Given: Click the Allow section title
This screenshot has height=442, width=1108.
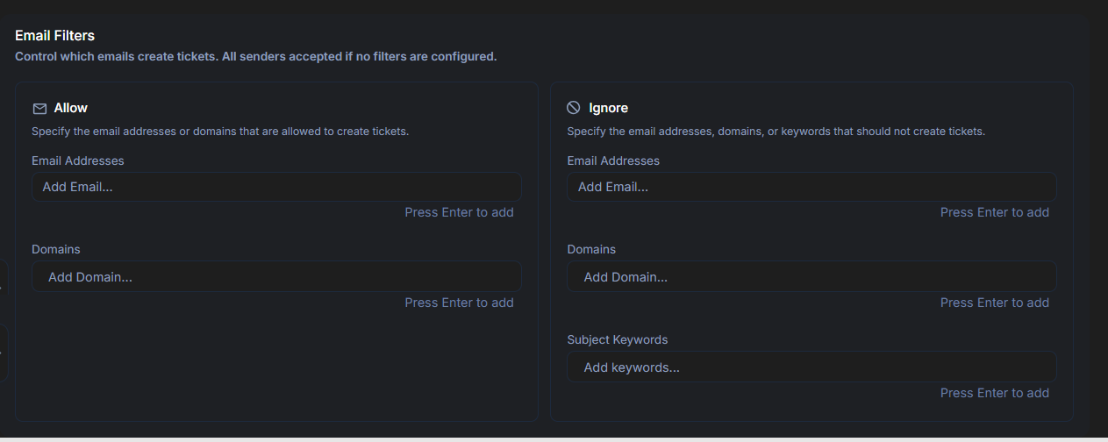Looking at the screenshot, I should [x=71, y=108].
